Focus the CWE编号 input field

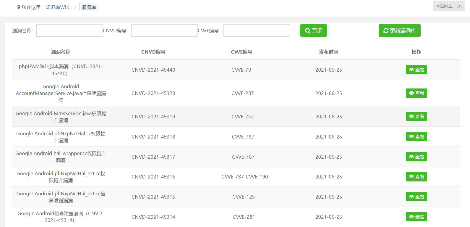(x=257, y=30)
